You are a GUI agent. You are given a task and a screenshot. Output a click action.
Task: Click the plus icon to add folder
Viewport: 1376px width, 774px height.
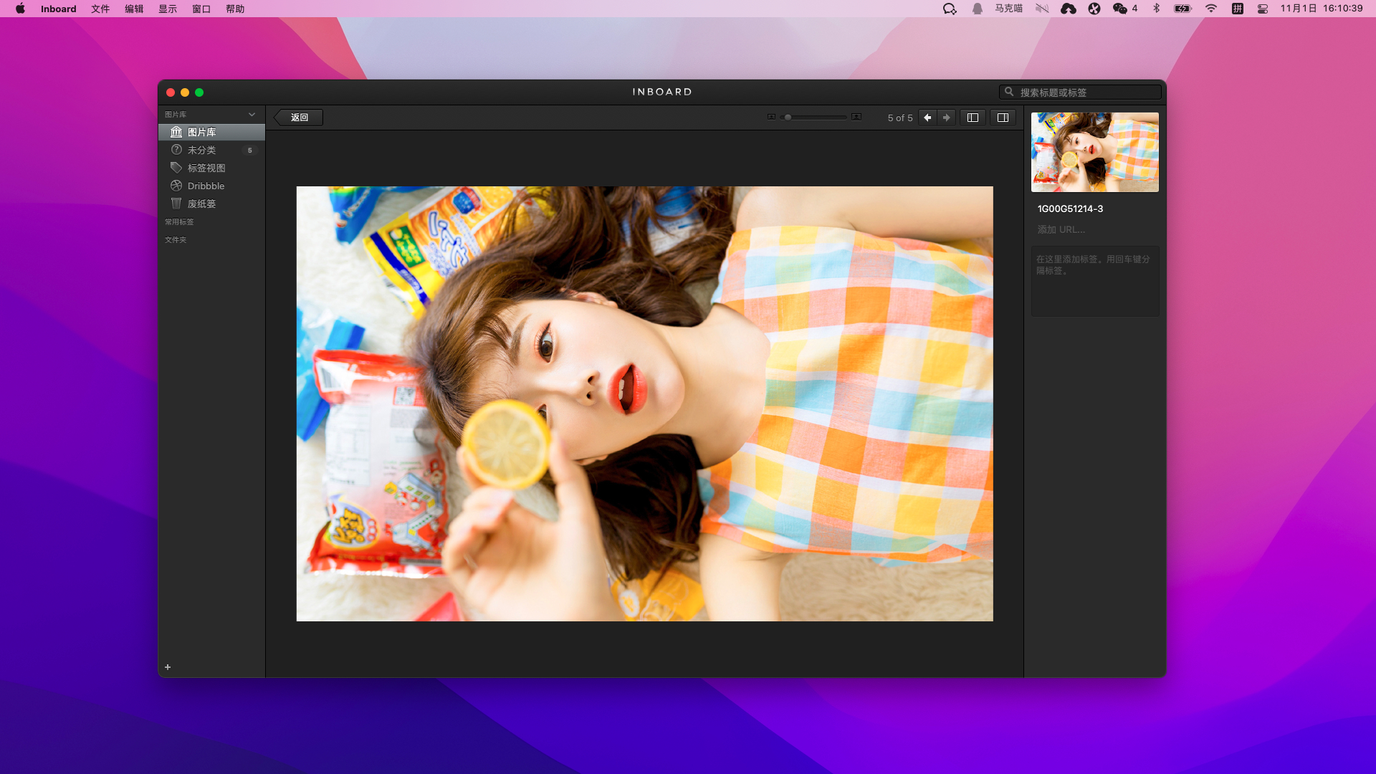tap(168, 667)
